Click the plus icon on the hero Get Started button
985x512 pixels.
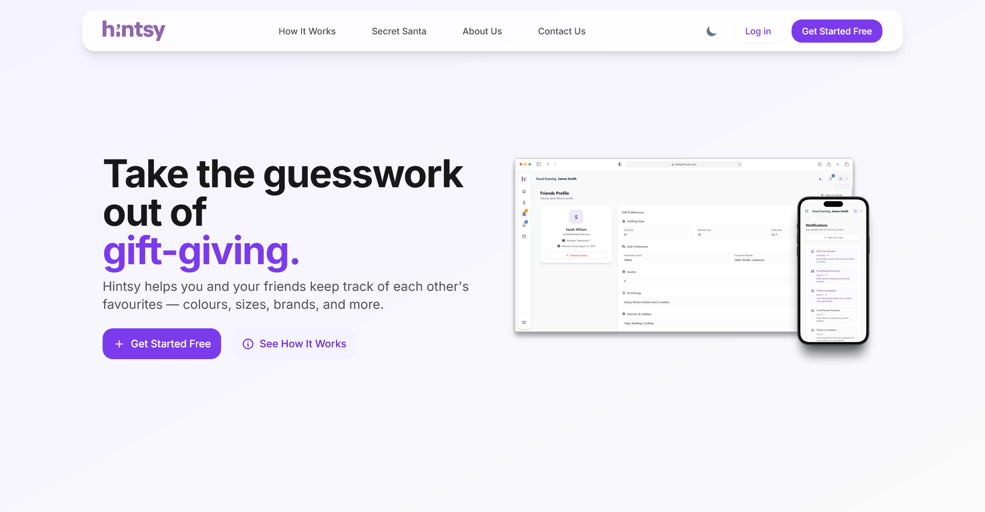pyautogui.click(x=119, y=344)
